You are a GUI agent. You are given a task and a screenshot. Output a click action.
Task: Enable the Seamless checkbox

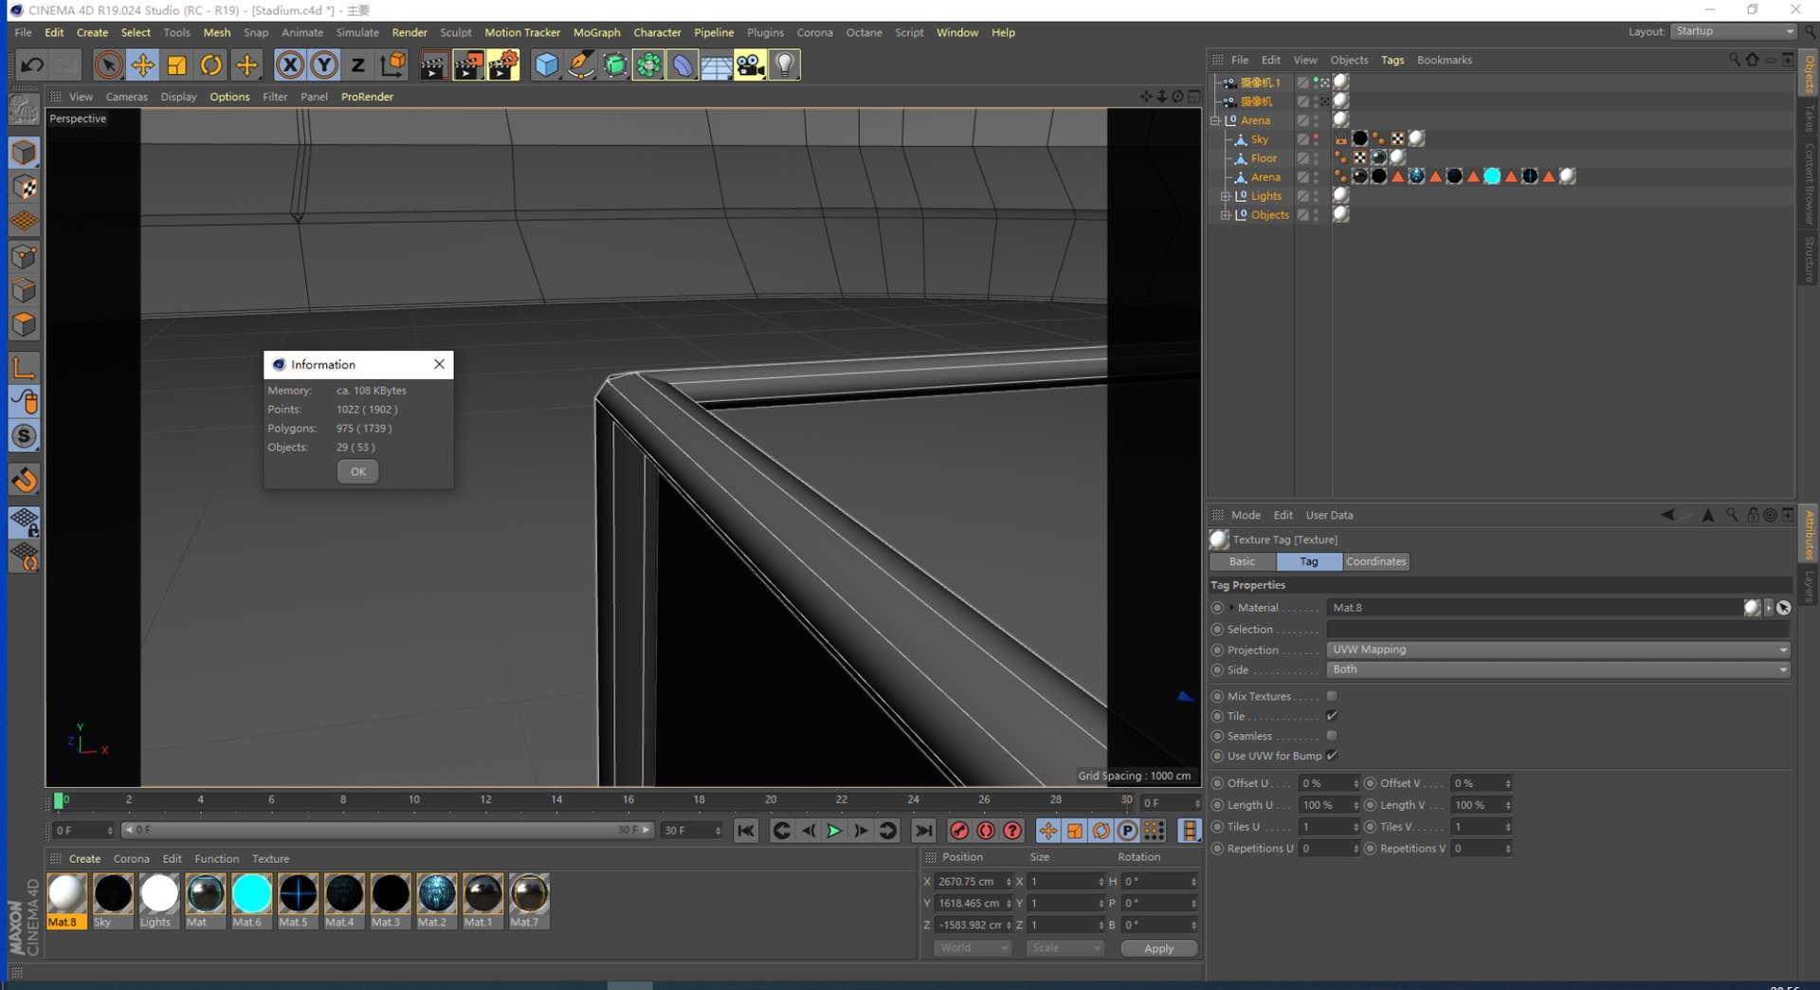[x=1332, y=736]
